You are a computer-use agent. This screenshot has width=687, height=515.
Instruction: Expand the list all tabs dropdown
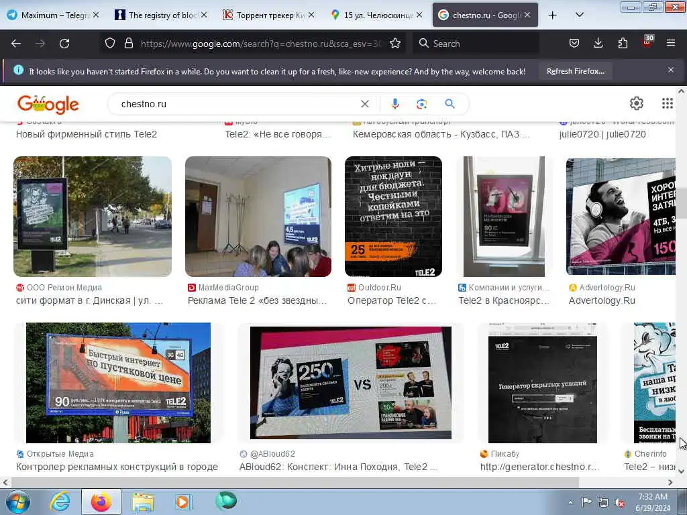pyautogui.click(x=579, y=15)
